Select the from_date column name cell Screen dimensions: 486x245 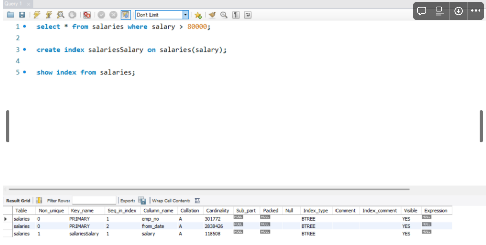point(153,226)
